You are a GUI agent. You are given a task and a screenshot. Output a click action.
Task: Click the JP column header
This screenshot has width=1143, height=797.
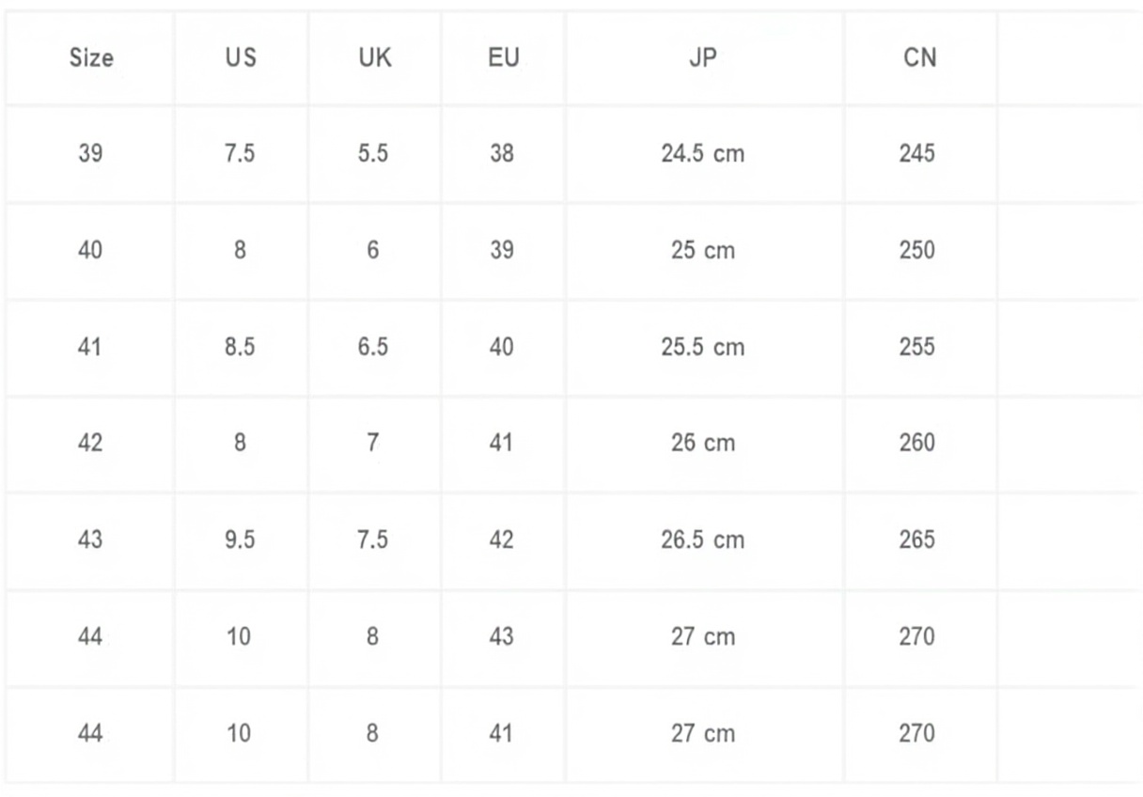(x=703, y=58)
